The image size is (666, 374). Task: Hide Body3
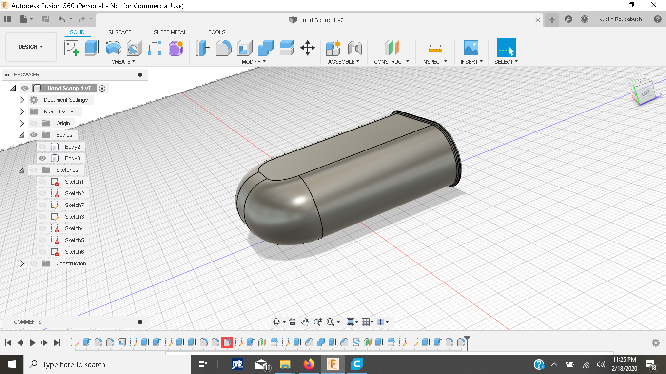pos(42,158)
